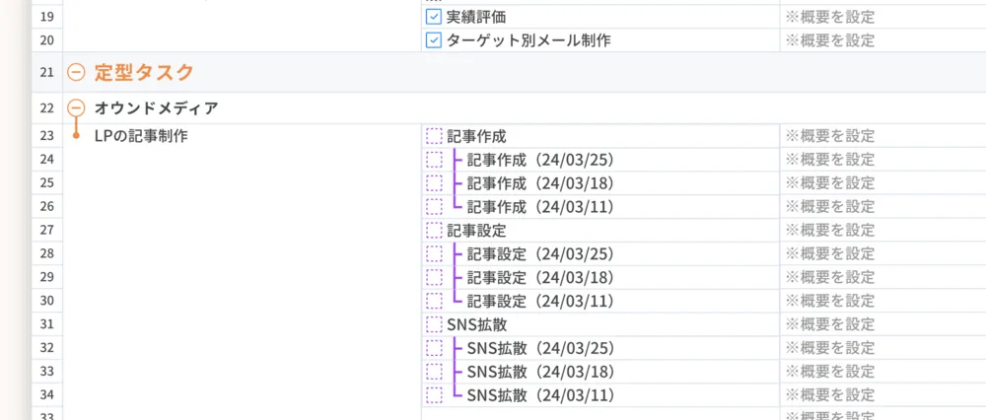This screenshot has width=986, height=420.
Task: Click the summary placeholder for 実績評価
Action: point(829,17)
